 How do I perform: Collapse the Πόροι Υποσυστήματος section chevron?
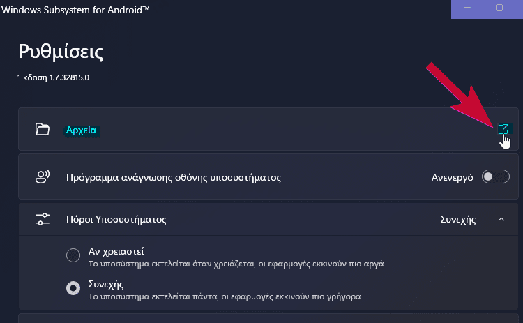point(501,220)
